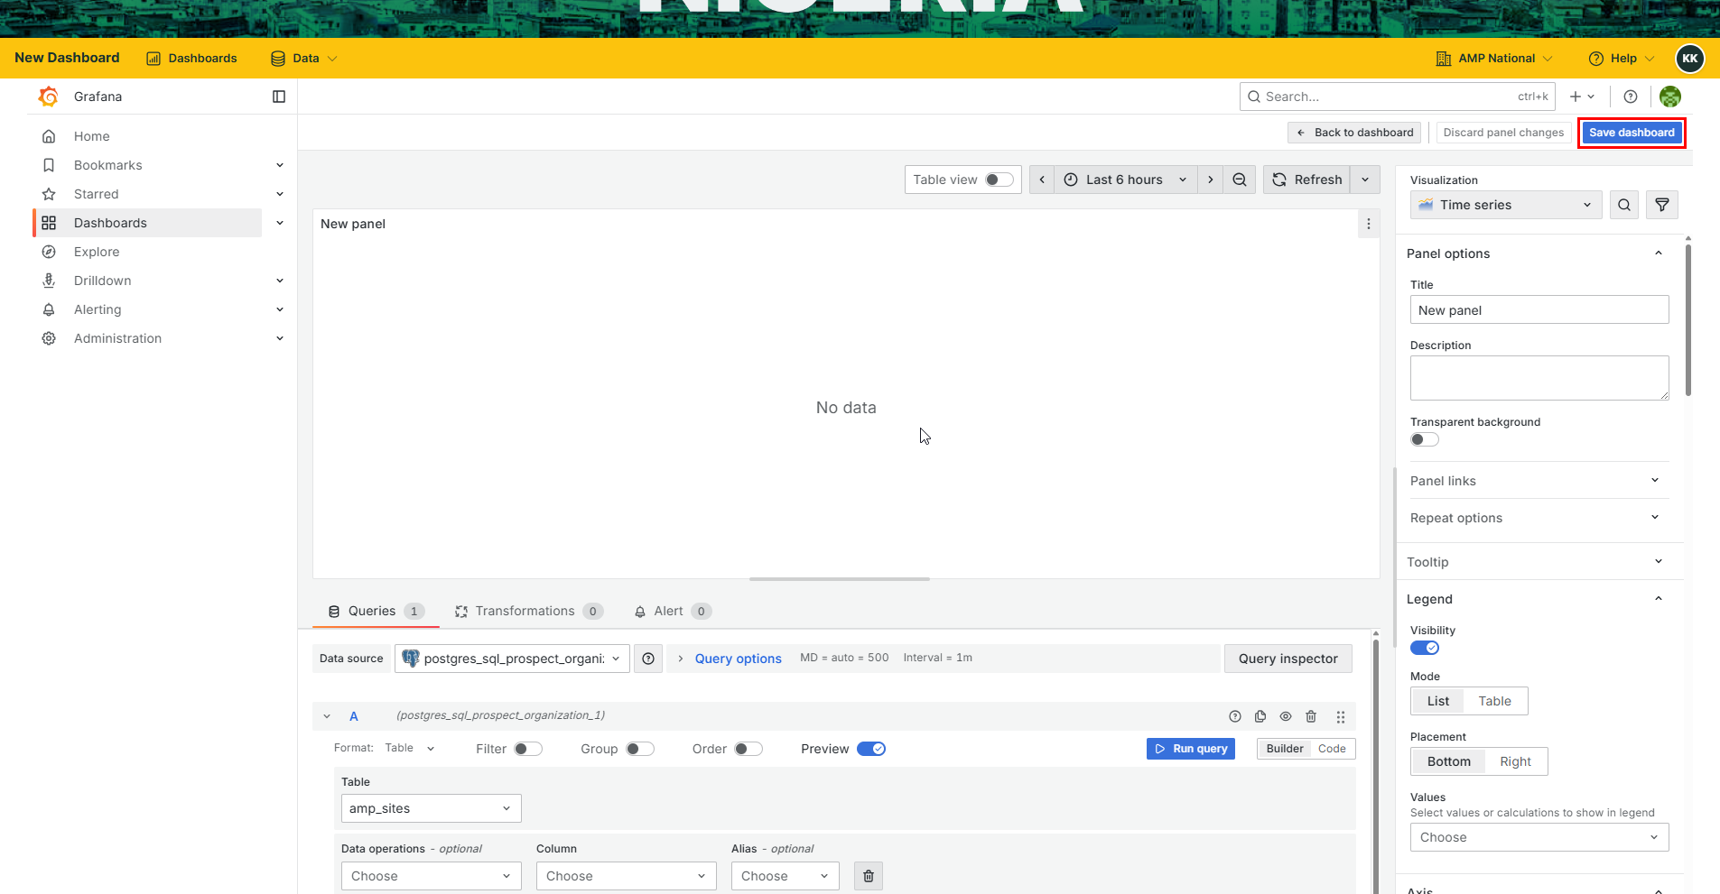Open Explore in the sidebar
This screenshot has width=1720, height=894.
click(97, 252)
